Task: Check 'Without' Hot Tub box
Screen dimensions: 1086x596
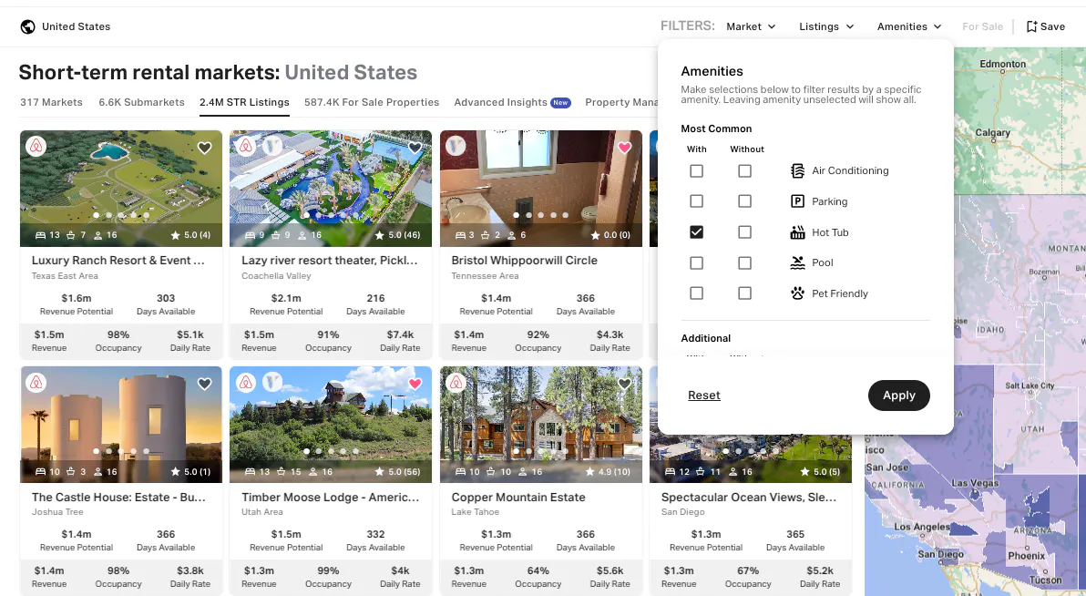Action: coord(744,232)
